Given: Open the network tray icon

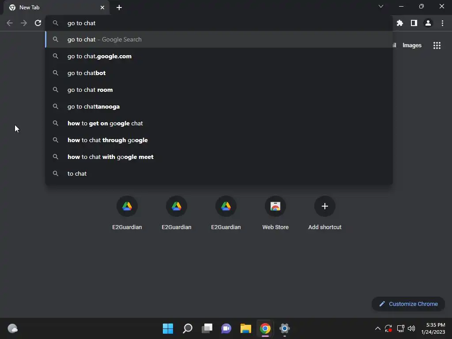Looking at the screenshot, I should click(x=400, y=328).
